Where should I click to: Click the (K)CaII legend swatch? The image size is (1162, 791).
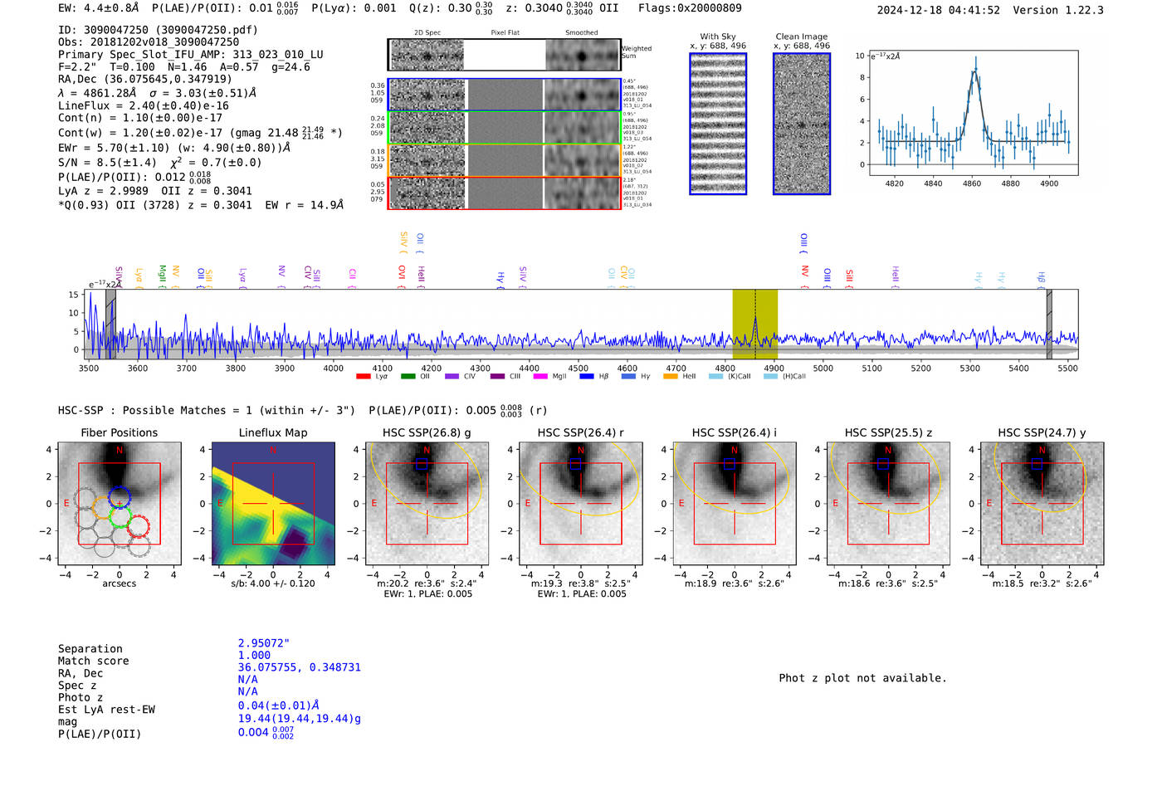[x=715, y=376]
